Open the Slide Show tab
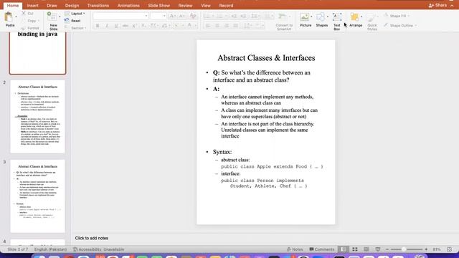459x258 pixels. [x=158, y=6]
